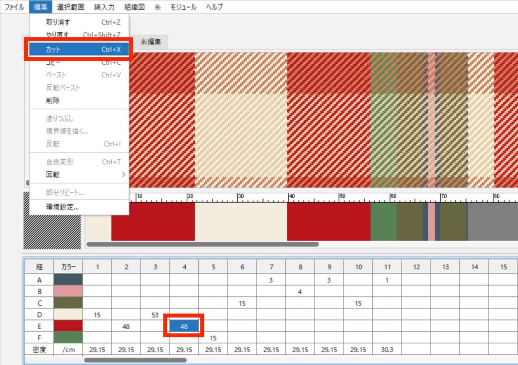Open the ヘルプ menu
This screenshot has width=518, height=365.
coord(214,7)
